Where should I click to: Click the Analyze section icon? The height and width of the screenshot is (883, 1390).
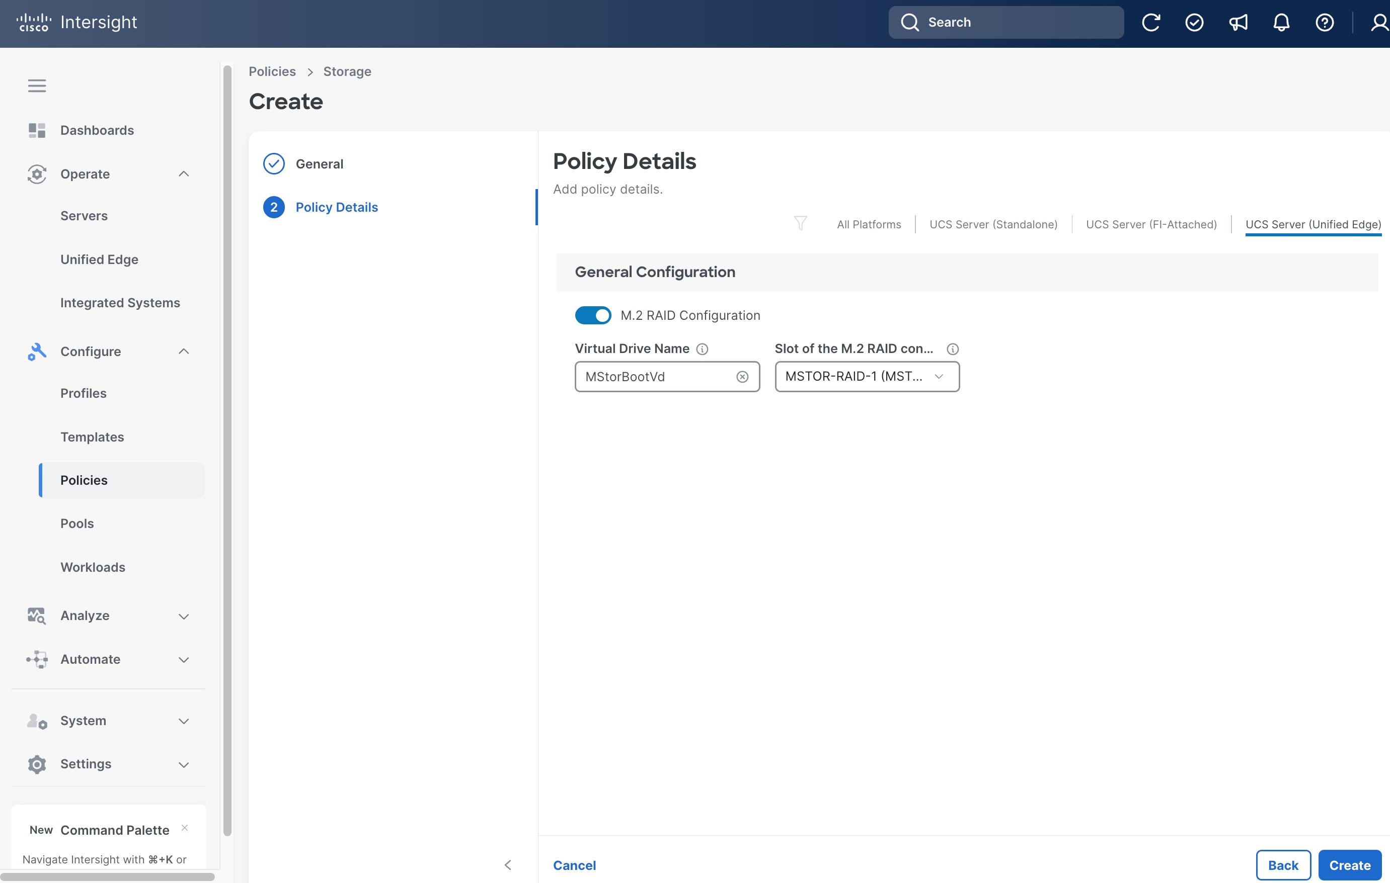click(37, 616)
